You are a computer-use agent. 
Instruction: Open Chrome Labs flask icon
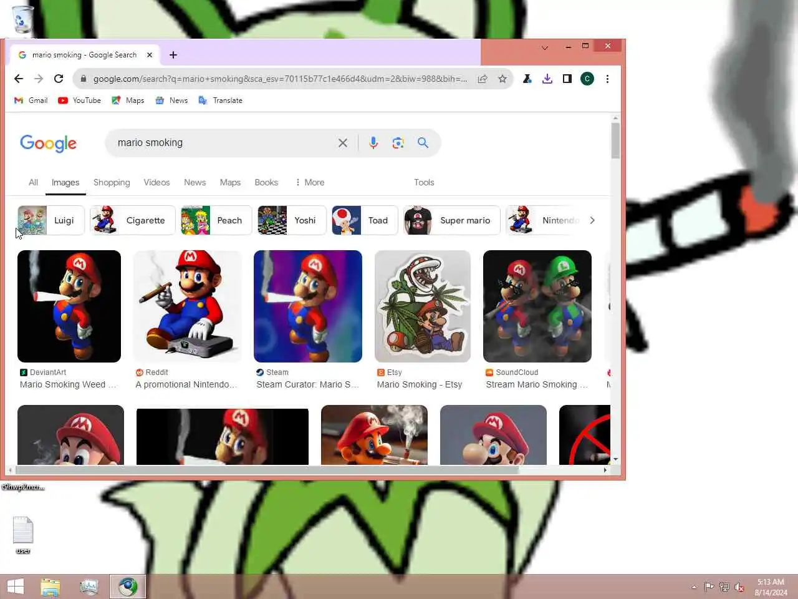[x=527, y=79]
